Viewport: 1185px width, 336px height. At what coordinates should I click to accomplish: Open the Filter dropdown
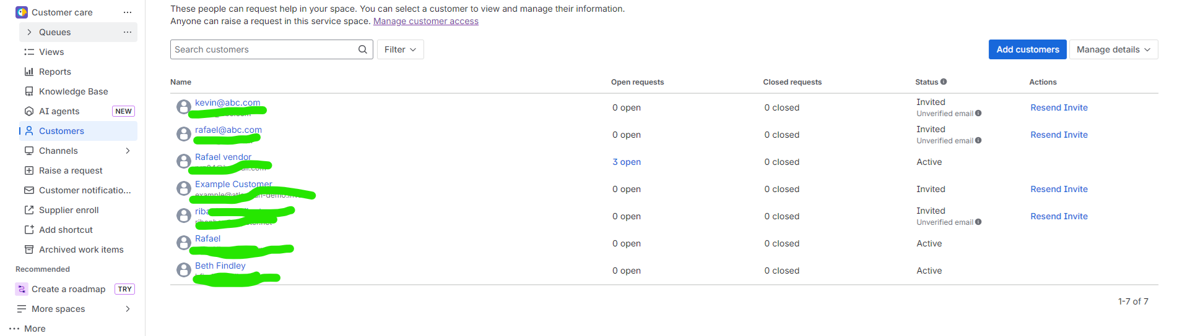(x=400, y=49)
